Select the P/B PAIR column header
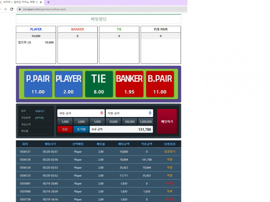 161,29
